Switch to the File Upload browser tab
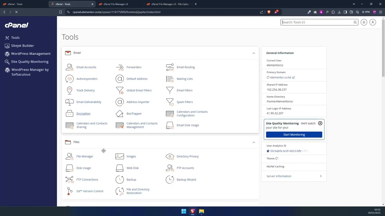The width and height of the screenshot is (385, 216). pyautogui.click(x=168, y=4)
